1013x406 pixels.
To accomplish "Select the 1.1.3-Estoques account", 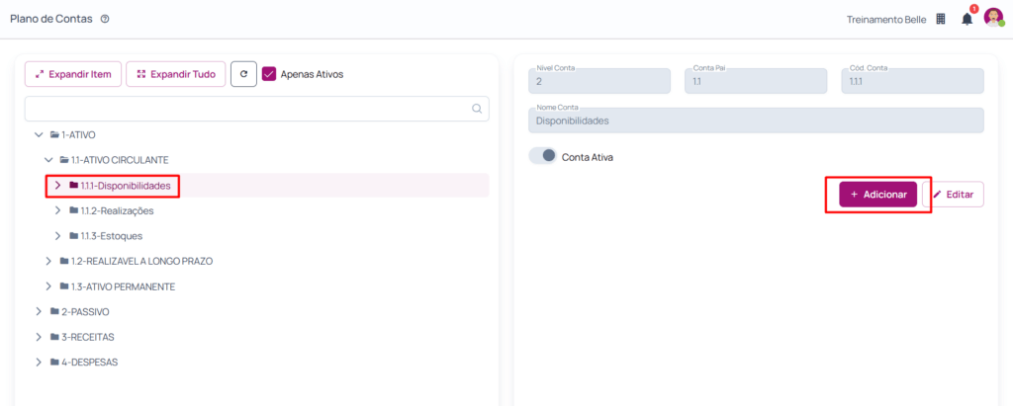I will (111, 236).
